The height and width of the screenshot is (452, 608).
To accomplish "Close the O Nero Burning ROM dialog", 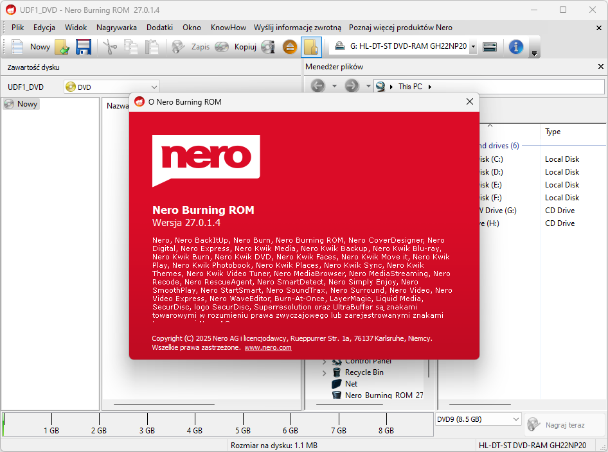I will click(470, 101).
